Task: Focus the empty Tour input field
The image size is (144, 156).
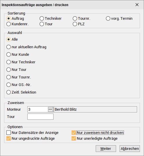Action: coord(40,117)
